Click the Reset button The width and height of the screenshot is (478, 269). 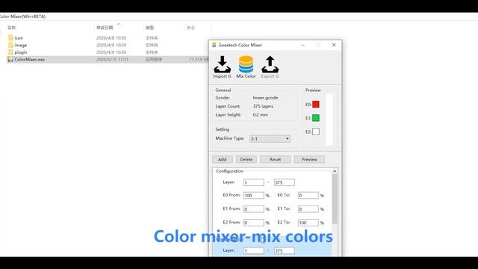[275, 159]
